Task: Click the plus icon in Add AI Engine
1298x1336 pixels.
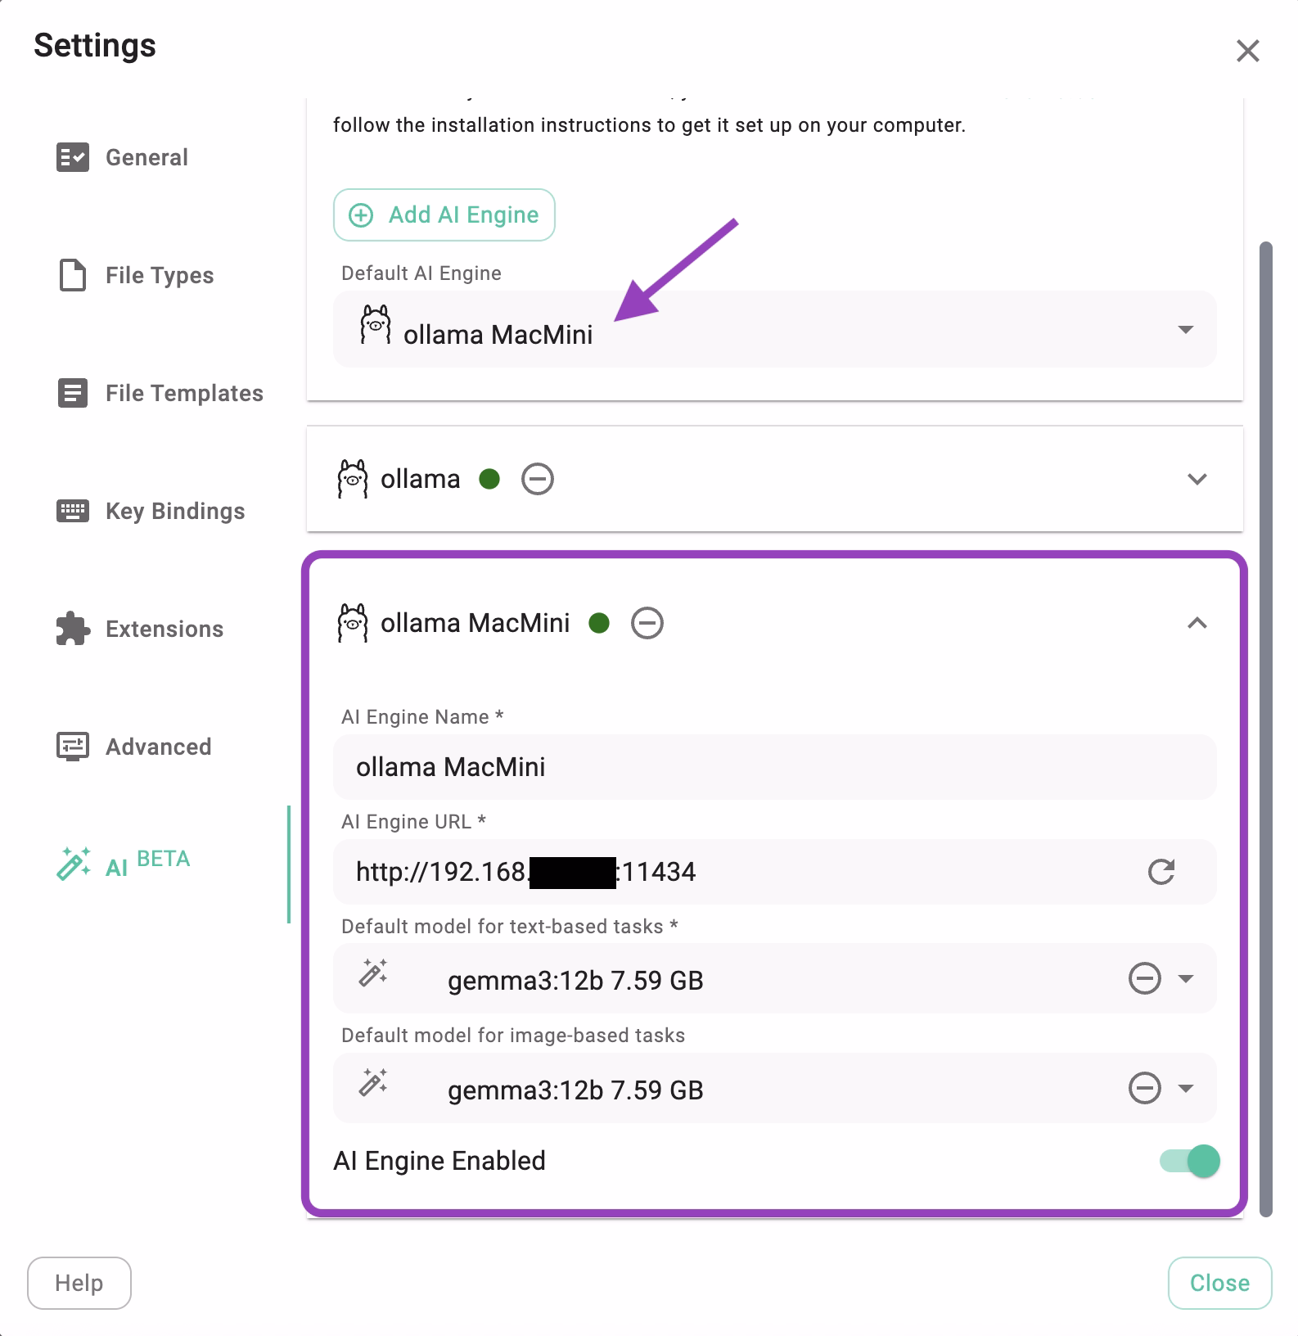Action: pos(361,215)
